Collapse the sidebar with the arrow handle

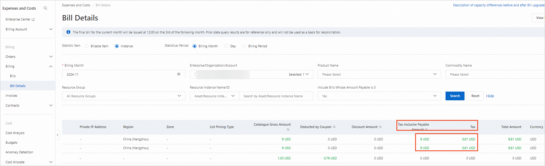(58, 135)
